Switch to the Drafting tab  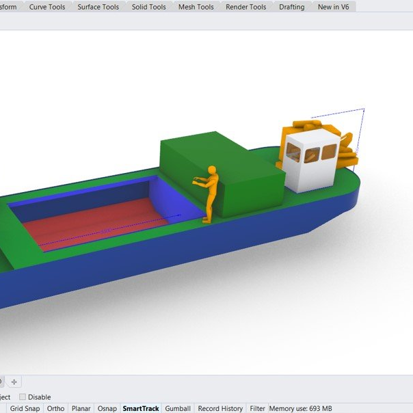click(293, 7)
